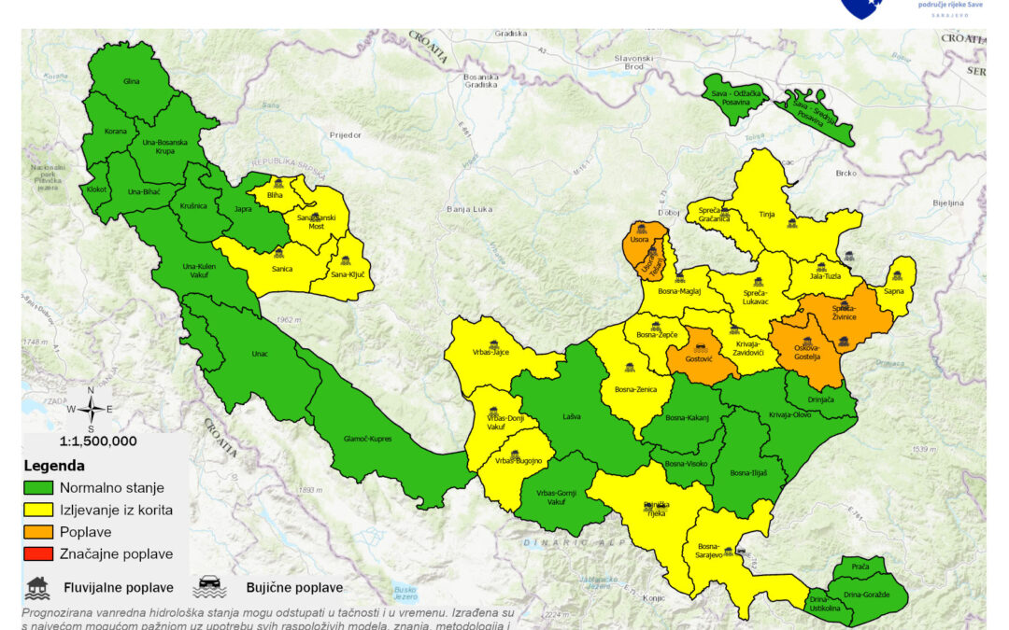
Task: Pick the red Značajne poplave swatch
Action: [x=38, y=554]
